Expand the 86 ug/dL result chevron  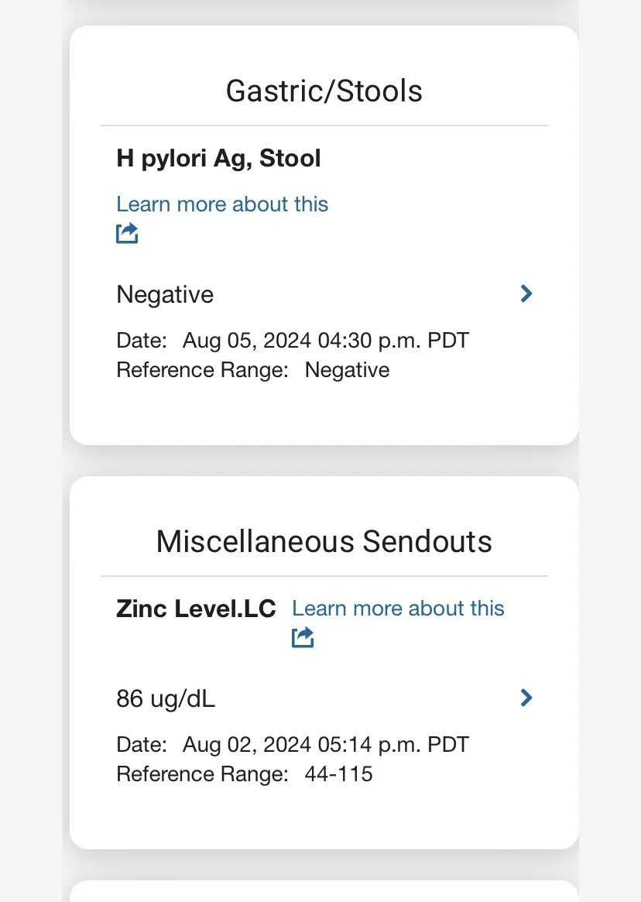[526, 698]
